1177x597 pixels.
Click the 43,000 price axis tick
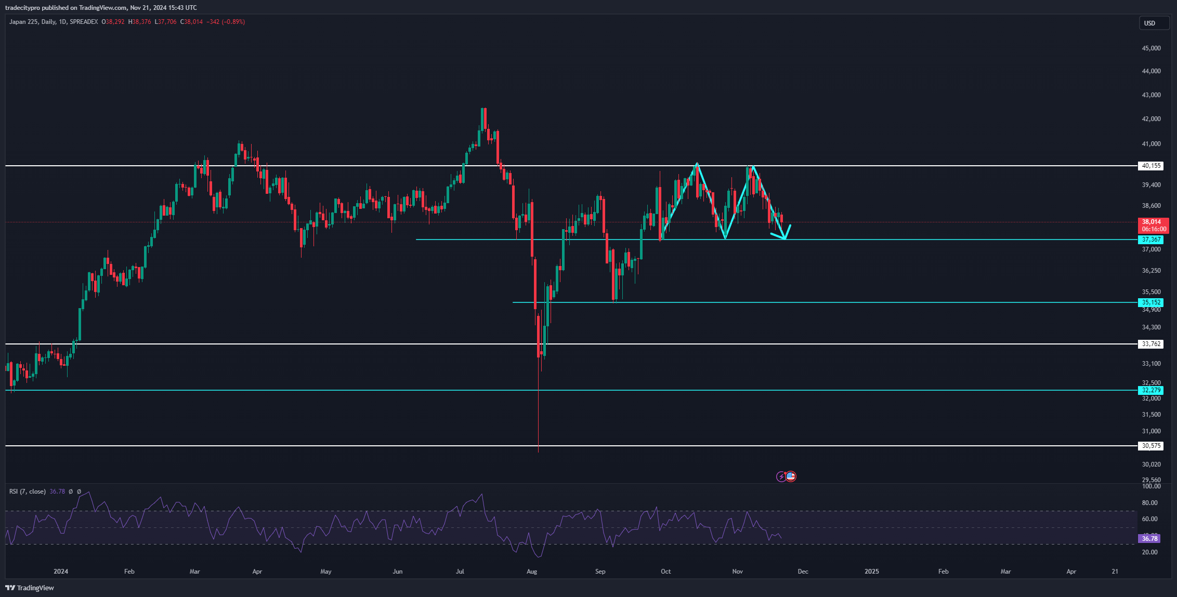[x=1151, y=95]
